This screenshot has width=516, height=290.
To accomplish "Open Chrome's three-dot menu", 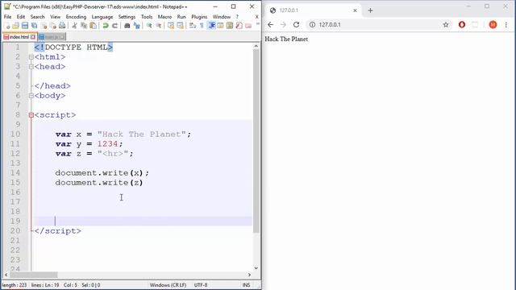I will coord(506,25).
